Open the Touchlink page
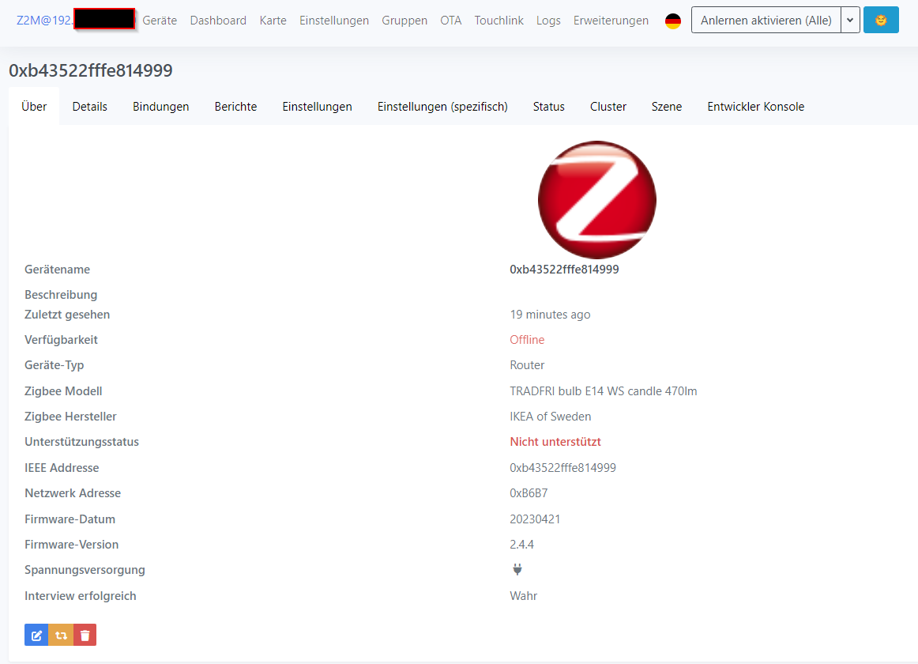Screen dimensions: 918x664 pyautogui.click(x=499, y=21)
